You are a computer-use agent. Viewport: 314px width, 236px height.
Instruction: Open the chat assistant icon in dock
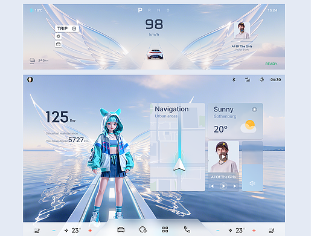[x=143, y=229]
